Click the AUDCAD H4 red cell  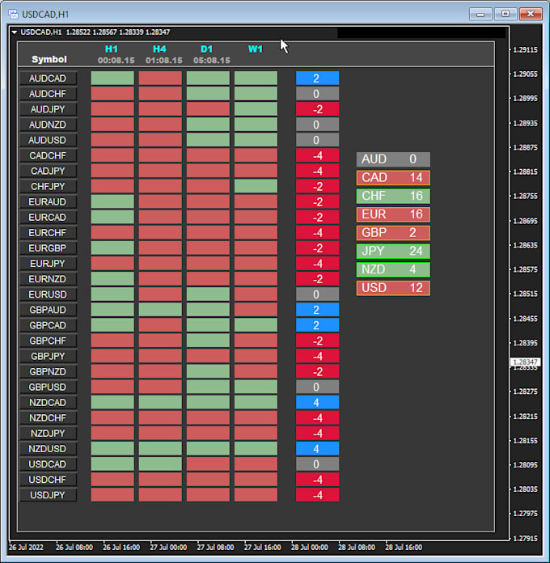coord(160,78)
